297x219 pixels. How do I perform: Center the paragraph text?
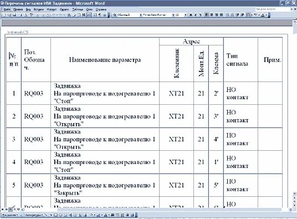pos(211,15)
